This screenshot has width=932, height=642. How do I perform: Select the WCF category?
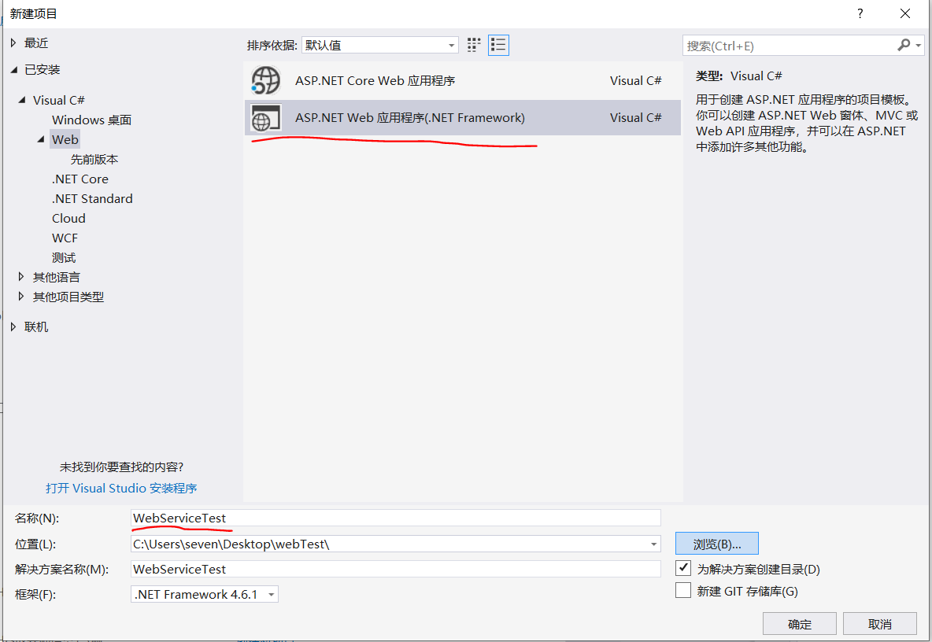65,238
